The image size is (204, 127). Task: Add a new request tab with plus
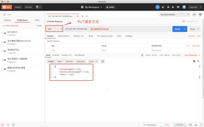(82, 16)
